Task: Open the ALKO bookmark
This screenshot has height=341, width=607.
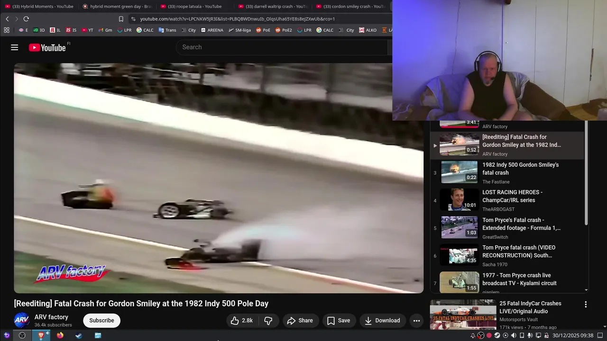Action: [x=368, y=30]
